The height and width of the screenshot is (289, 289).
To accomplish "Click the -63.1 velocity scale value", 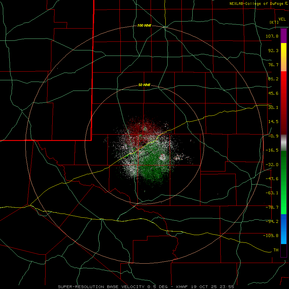I will coord(272,193).
